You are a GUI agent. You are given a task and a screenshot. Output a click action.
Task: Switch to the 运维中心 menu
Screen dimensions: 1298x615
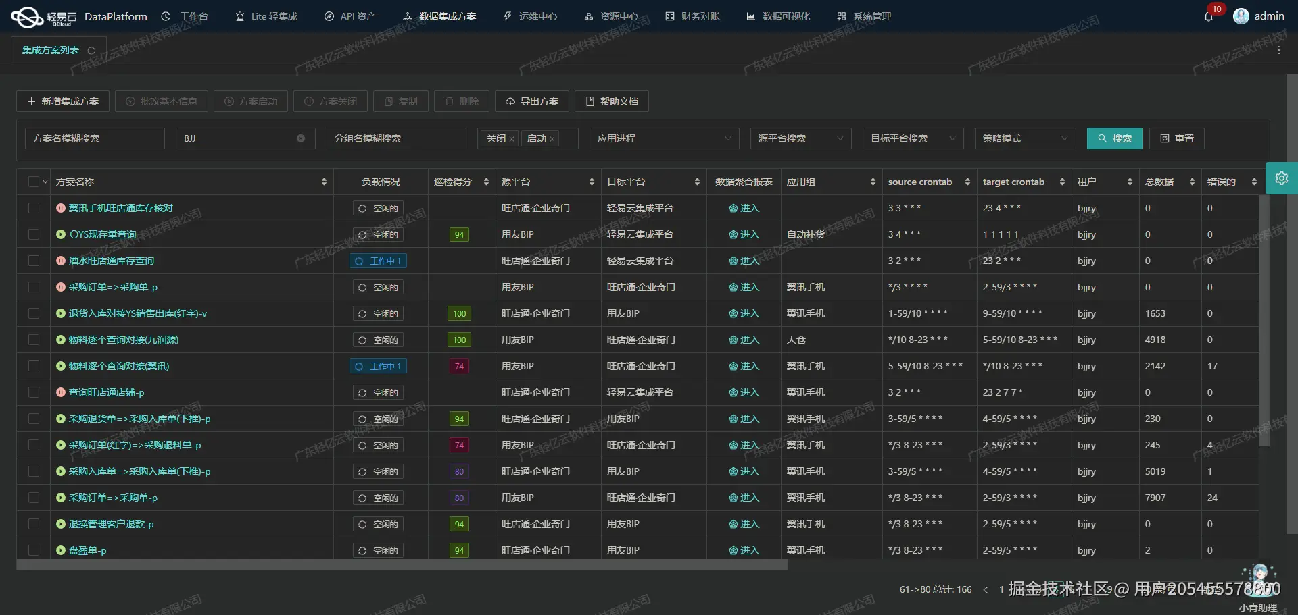tap(530, 16)
